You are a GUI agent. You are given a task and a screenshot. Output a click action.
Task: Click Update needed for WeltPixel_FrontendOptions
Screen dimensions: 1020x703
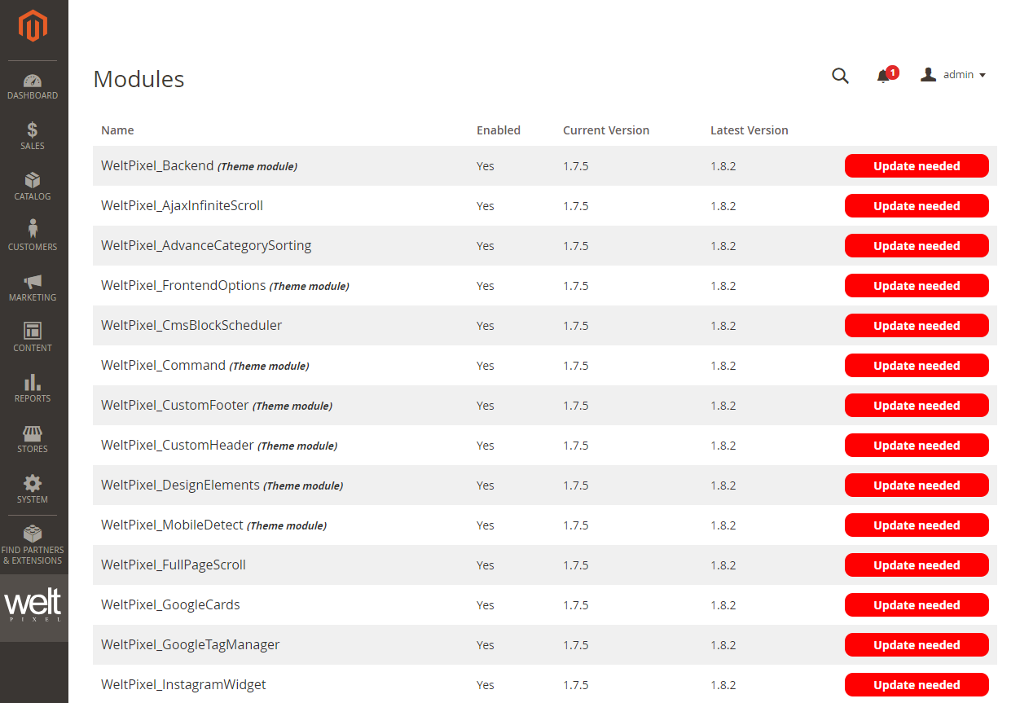point(917,286)
